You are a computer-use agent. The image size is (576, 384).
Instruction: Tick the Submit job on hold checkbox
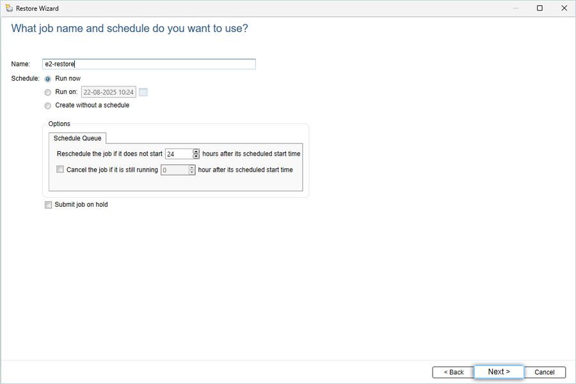pos(48,205)
